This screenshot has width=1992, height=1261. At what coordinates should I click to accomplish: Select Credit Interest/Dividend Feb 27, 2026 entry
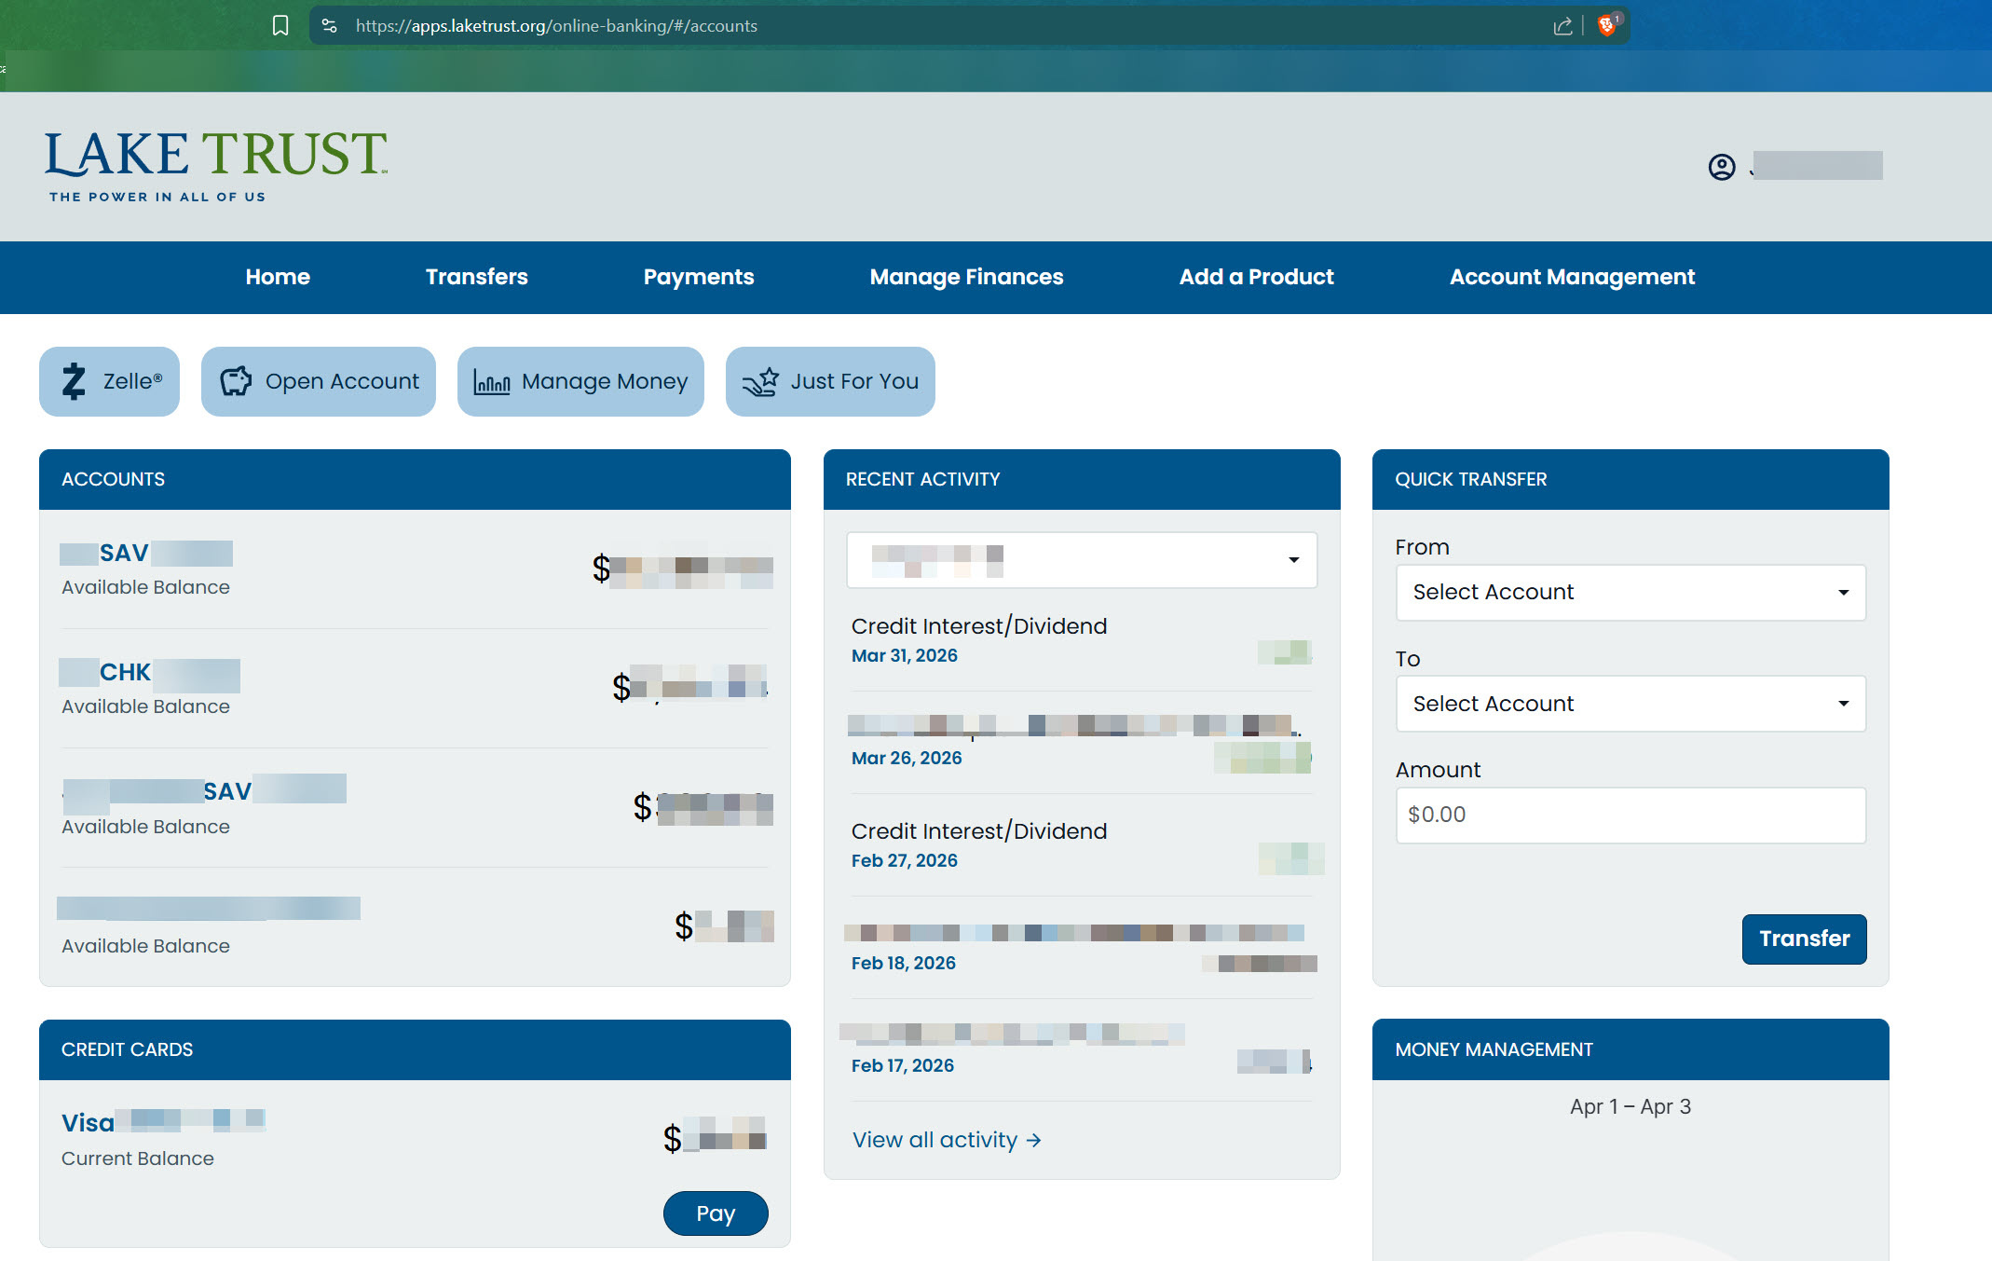click(1082, 845)
